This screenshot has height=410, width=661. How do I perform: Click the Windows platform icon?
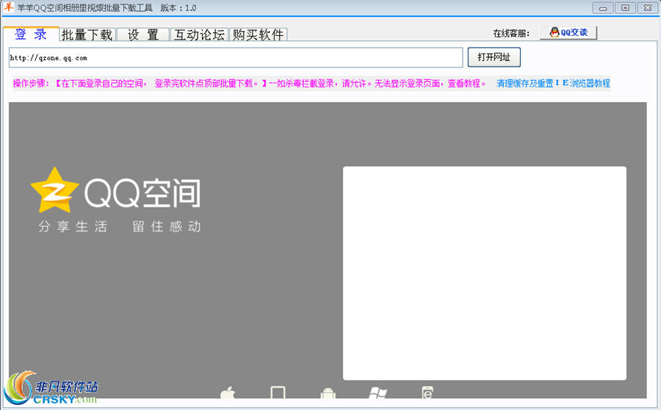(x=378, y=392)
